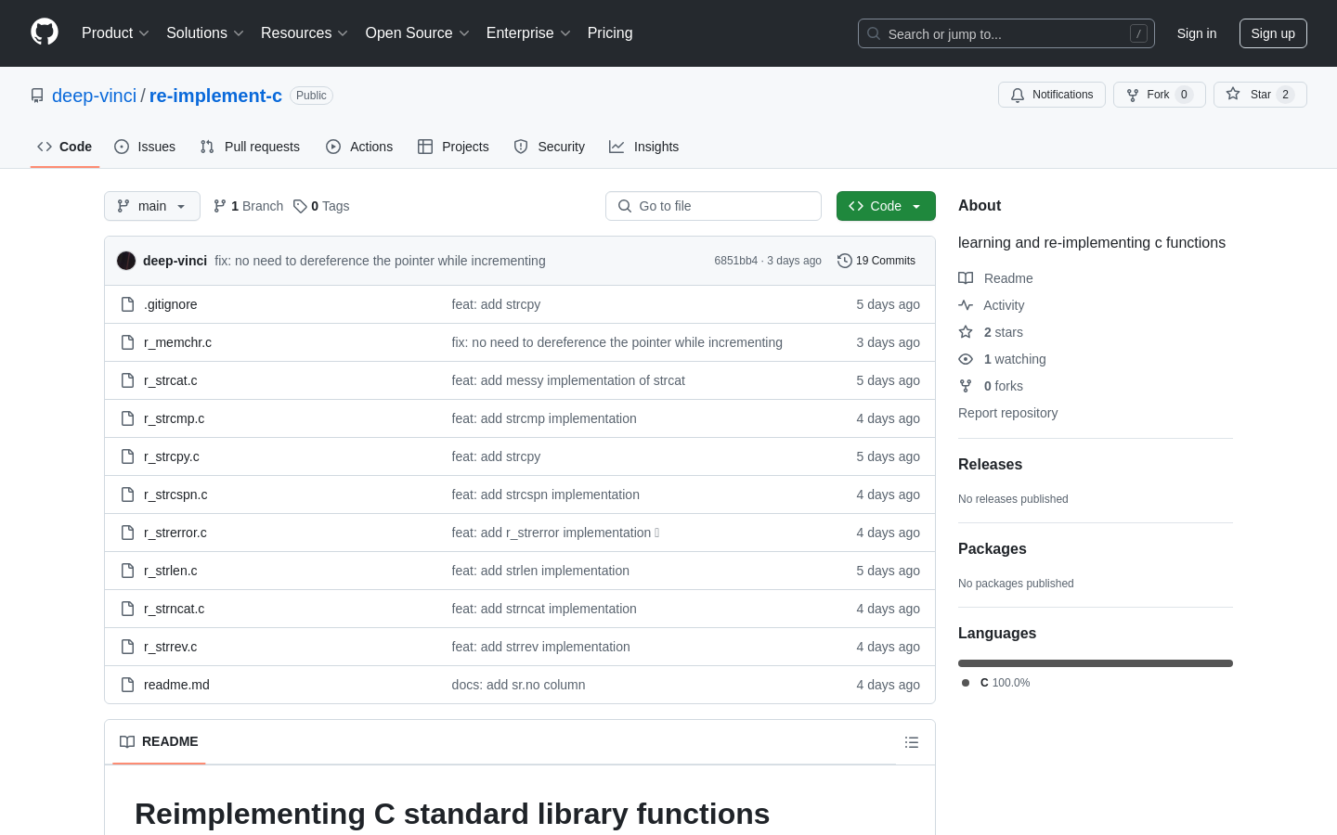Viewport: 1337px width, 835px height.
Task: Expand the Open Source menu
Action: click(418, 33)
